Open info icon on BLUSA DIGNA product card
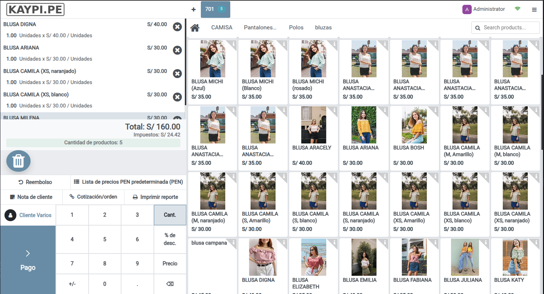The image size is (544, 294). tap(284, 242)
